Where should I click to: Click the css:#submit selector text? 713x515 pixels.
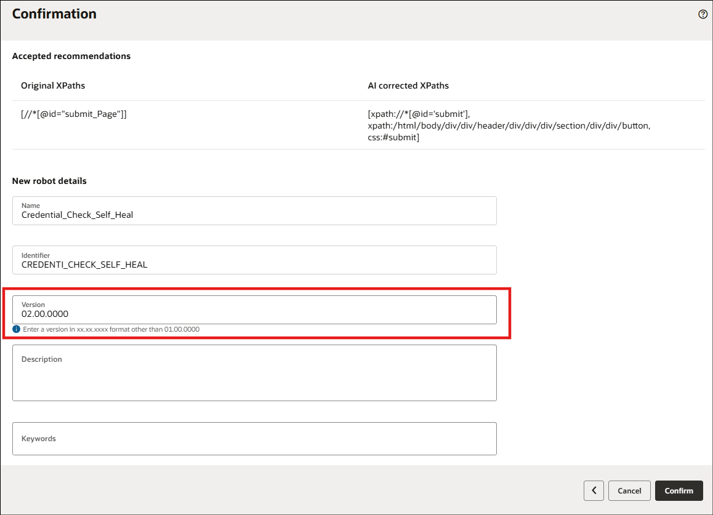pyautogui.click(x=393, y=137)
